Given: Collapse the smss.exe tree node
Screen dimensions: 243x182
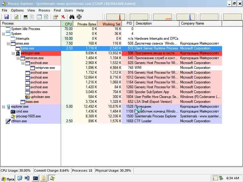Looking at the screenshot, I should coord(9,44).
